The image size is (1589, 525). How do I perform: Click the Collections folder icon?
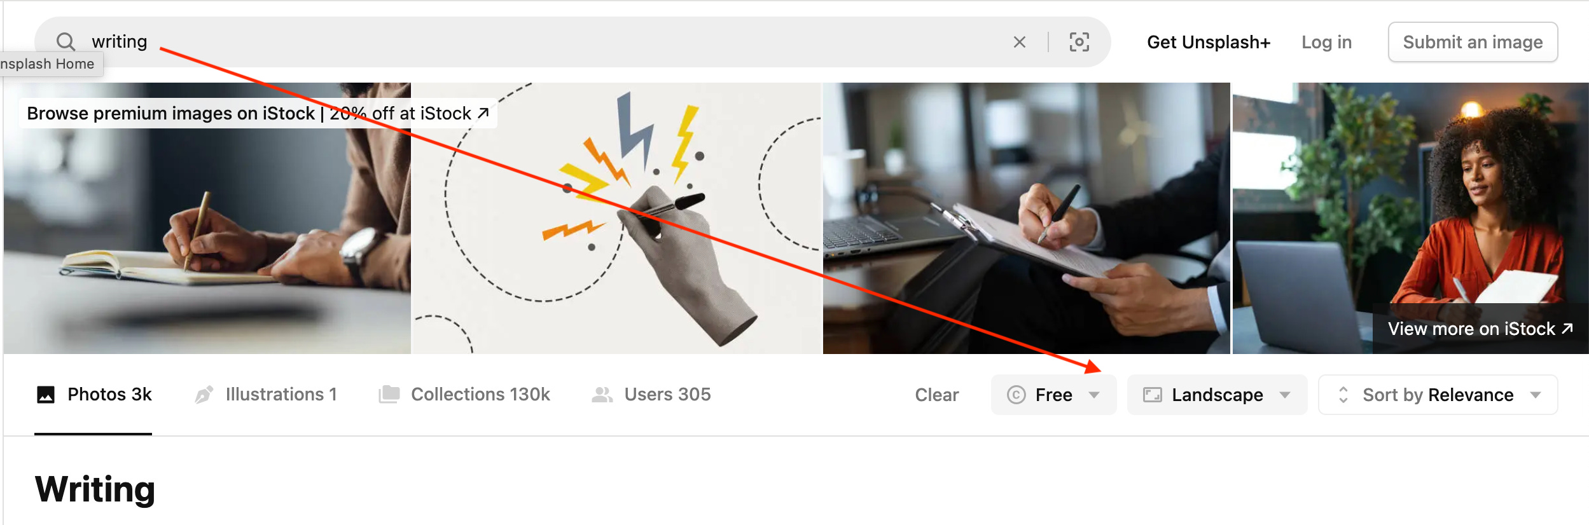point(389,395)
